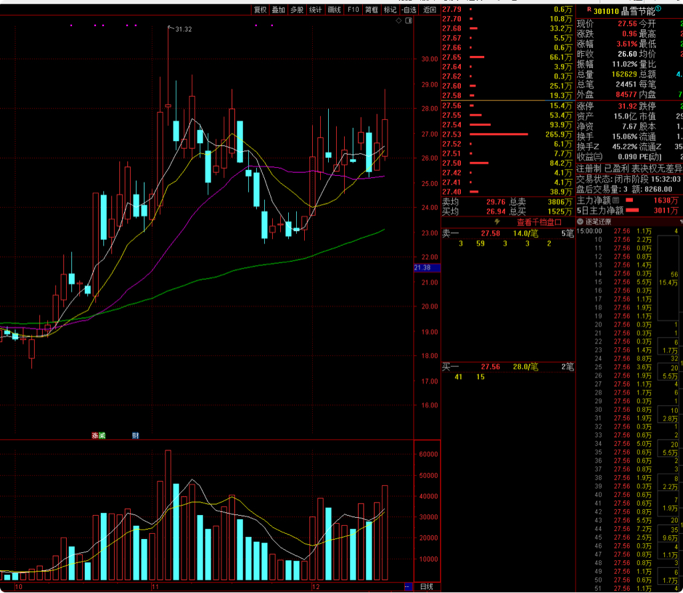Click the 交易状态 闭市阶段 status line
This screenshot has height=593, width=683.
click(628, 179)
